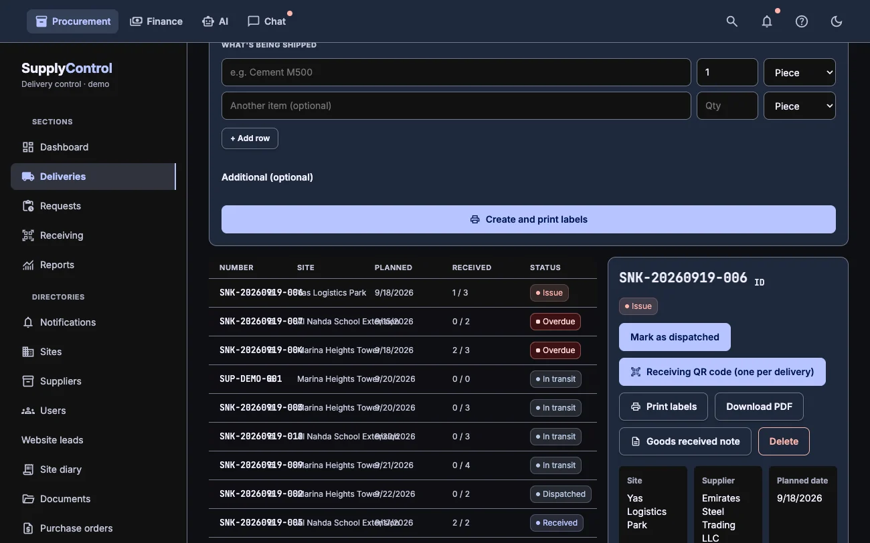Viewport: 870px width, 543px height.
Task: Click the Delete button
Action: point(784,441)
